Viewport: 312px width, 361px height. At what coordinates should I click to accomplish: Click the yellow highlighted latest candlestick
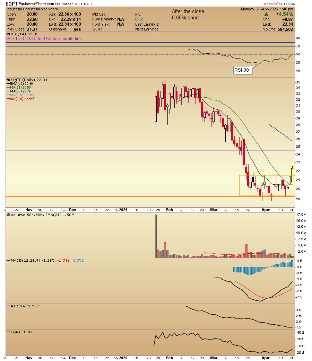pos(292,174)
